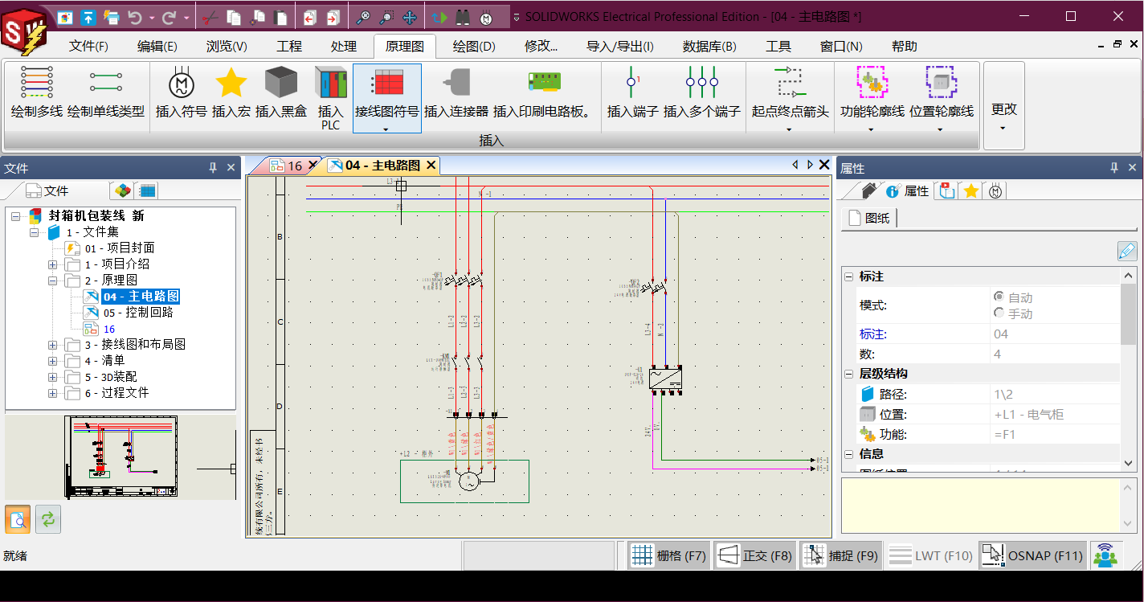
Task: Switch to the 绘图(D) ribbon tab
Action: 474,47
